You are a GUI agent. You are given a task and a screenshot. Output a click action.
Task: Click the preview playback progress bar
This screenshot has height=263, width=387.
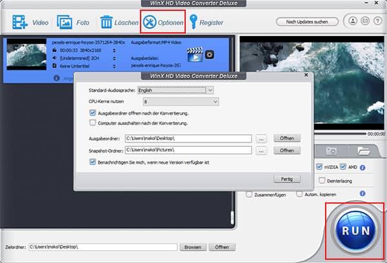[x=340, y=133]
